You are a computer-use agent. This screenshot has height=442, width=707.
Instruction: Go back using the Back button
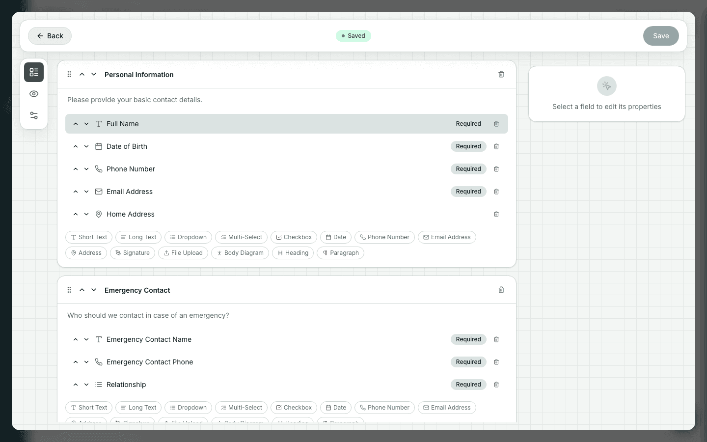click(50, 36)
